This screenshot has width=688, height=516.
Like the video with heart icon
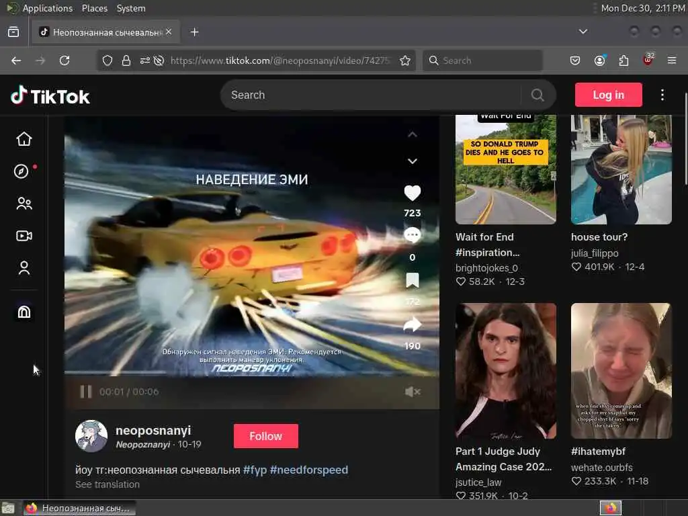coord(412,193)
